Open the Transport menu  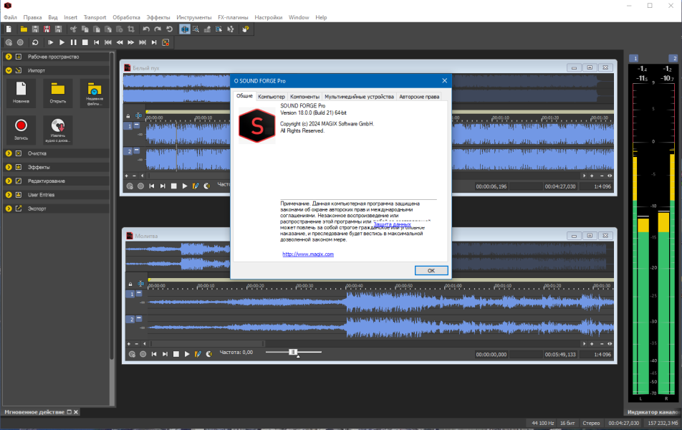(95, 17)
